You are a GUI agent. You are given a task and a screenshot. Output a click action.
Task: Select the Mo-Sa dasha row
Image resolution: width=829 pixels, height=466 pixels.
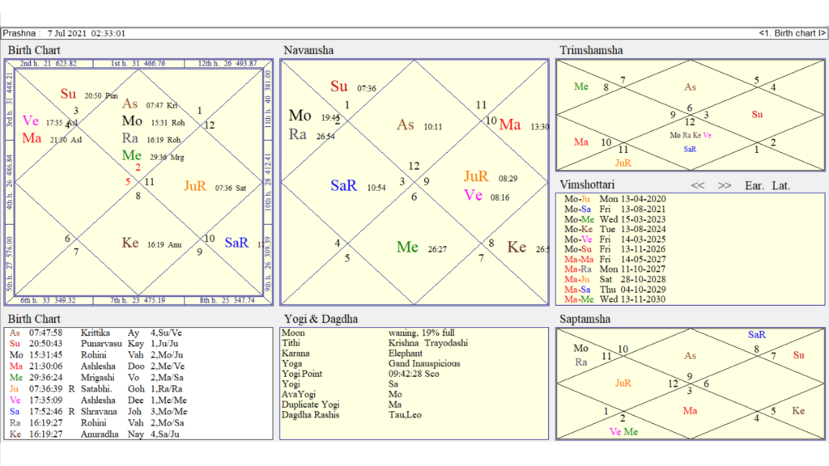615,210
